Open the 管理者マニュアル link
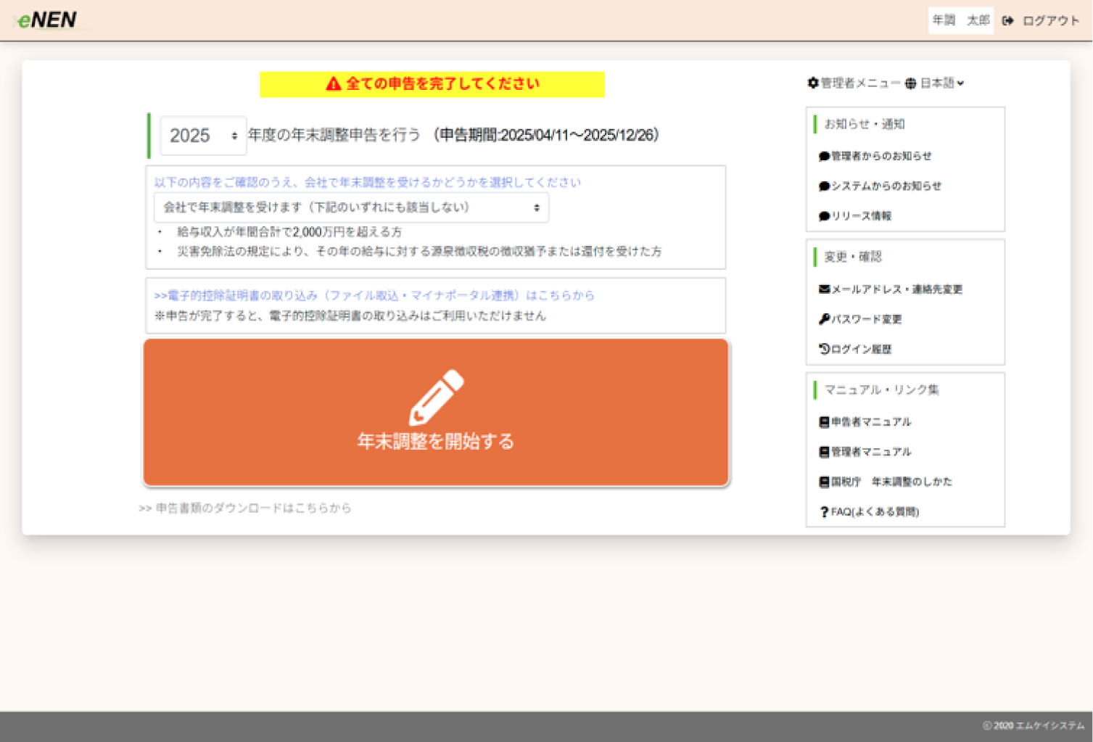 870,452
